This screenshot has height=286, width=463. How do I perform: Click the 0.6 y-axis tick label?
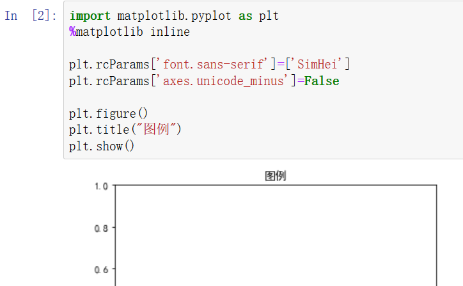pyautogui.click(x=101, y=269)
